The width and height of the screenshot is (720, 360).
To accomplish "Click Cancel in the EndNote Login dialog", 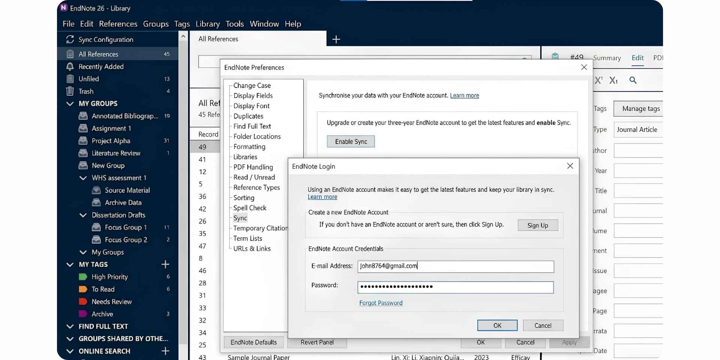I will click(543, 325).
